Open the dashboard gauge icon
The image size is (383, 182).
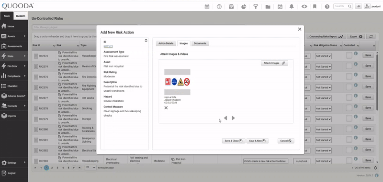click(x=219, y=7)
